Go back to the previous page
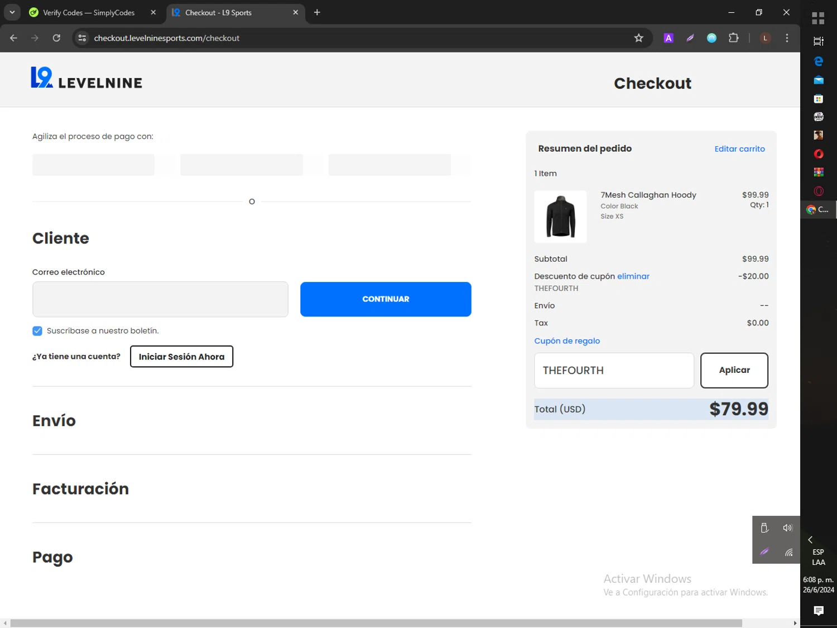 13,38
